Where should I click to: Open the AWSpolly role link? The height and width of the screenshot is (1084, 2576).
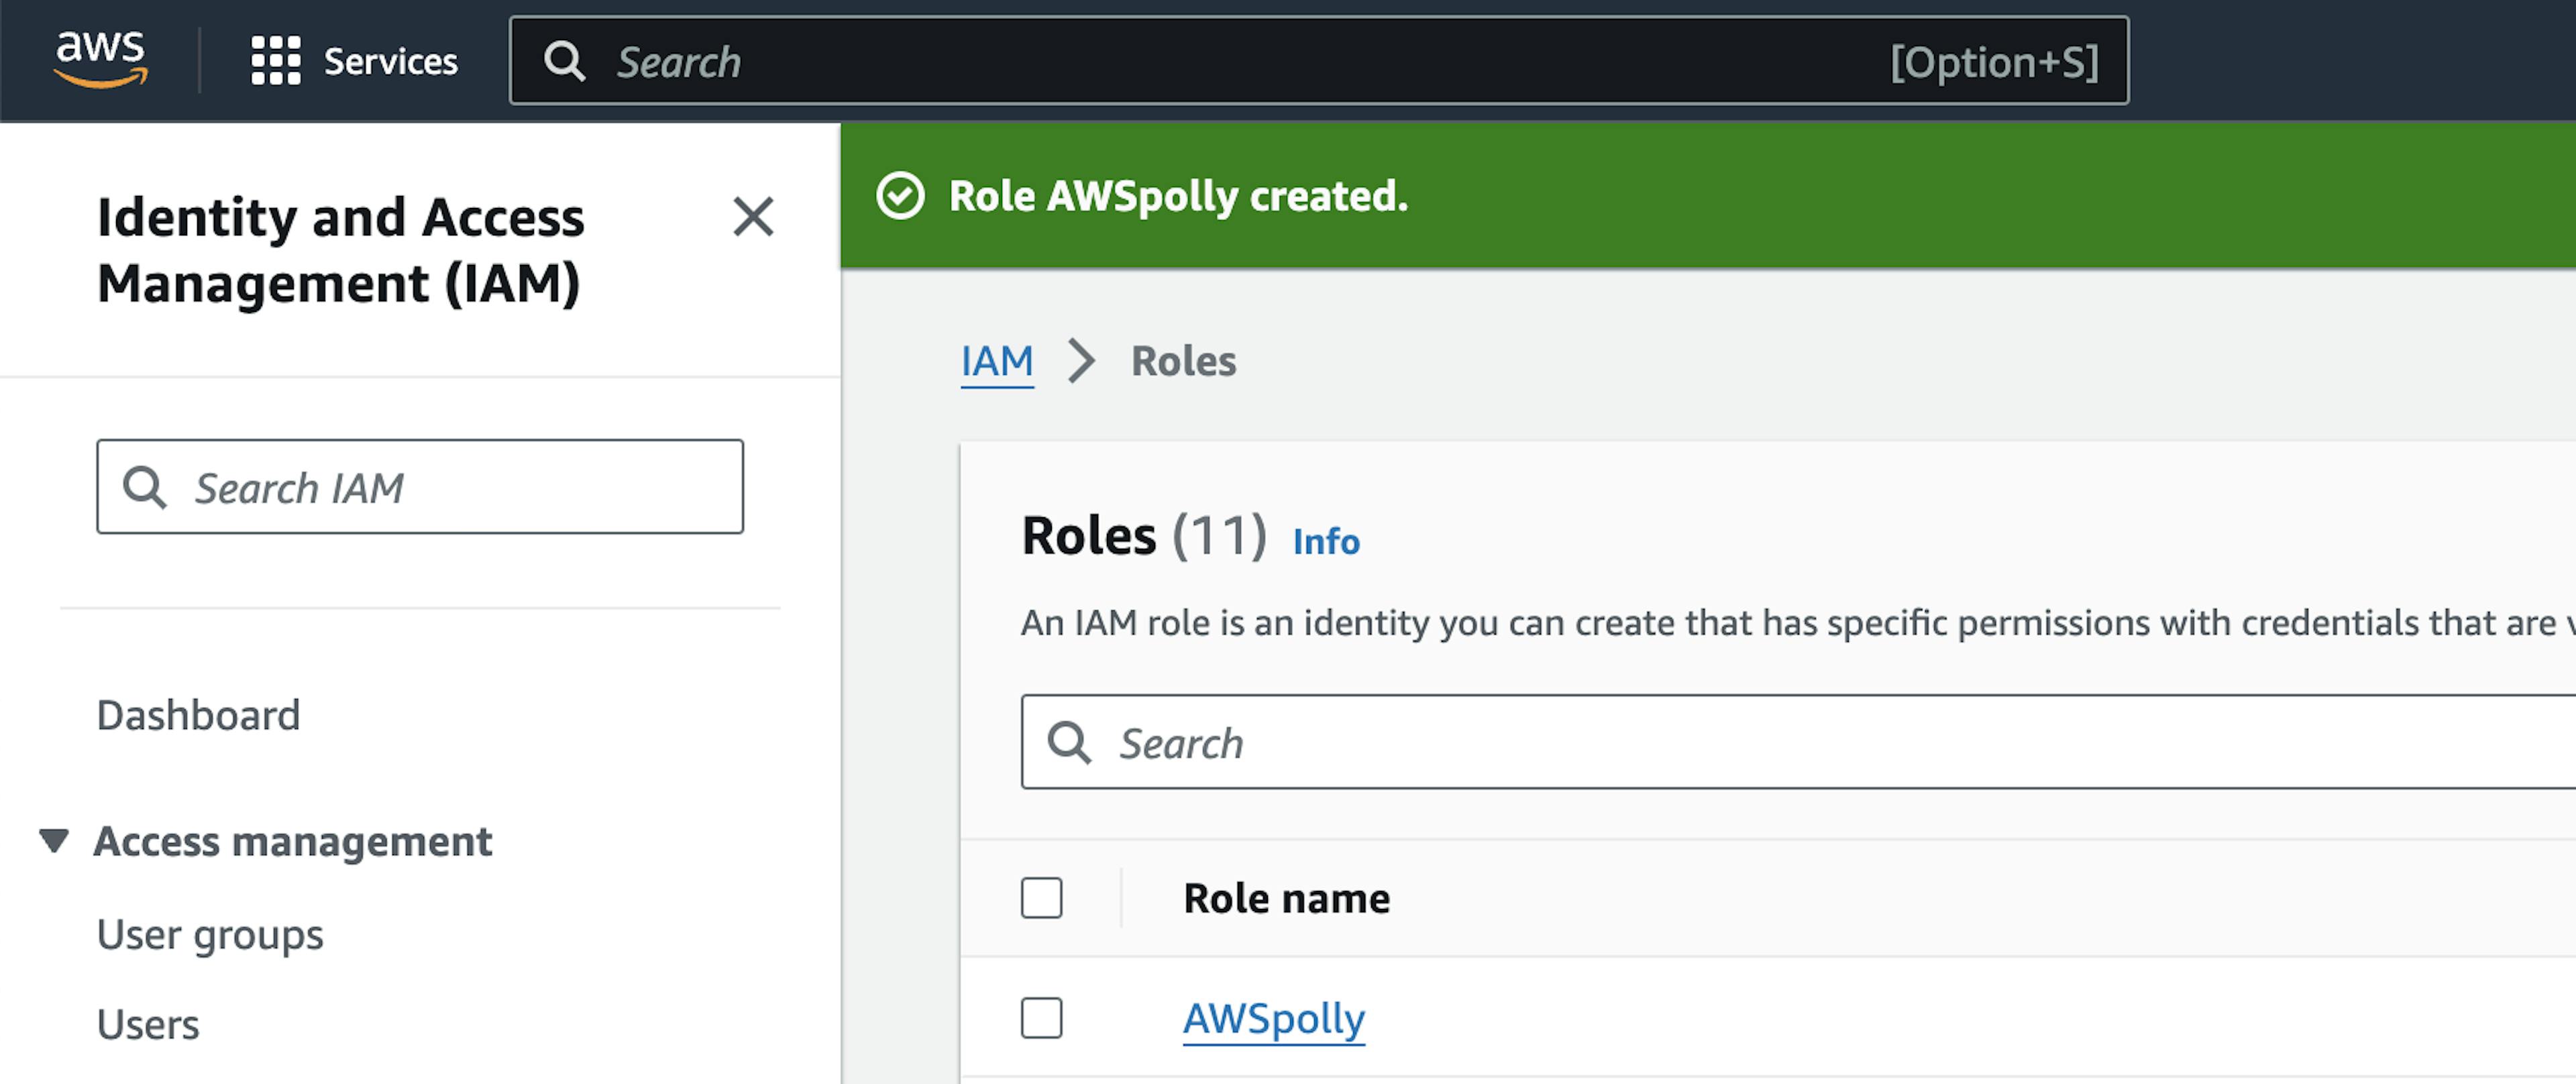click(1273, 1019)
